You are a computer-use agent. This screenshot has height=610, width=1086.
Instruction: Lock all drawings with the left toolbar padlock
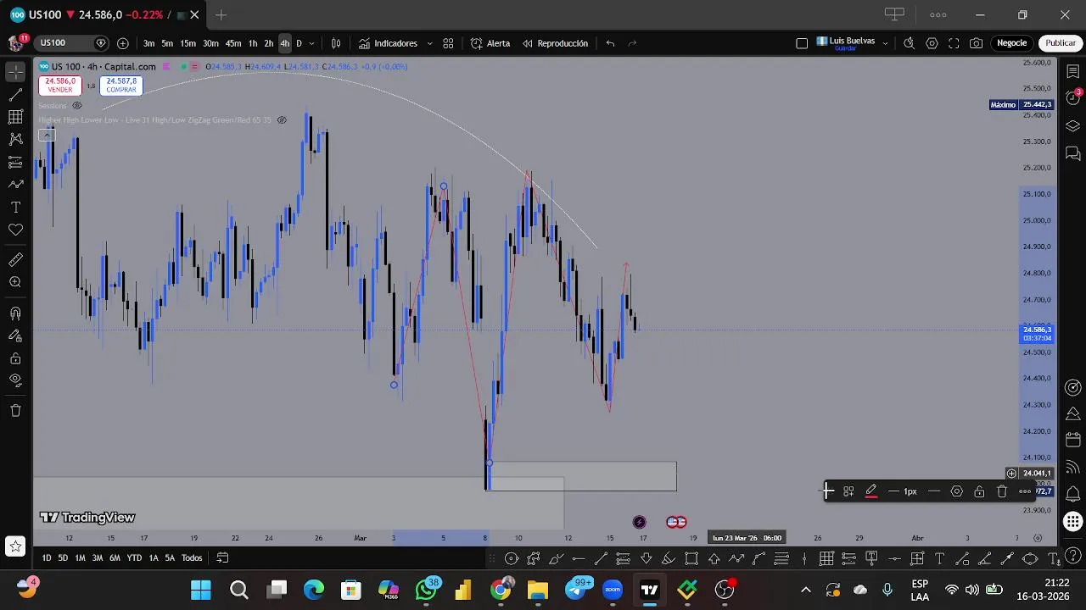(15, 358)
